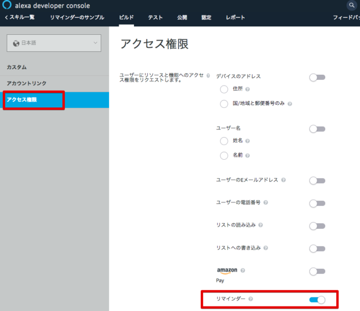The height and width of the screenshot is (311, 360).
Task: Open search with magnifier icon
Action: tap(352, 5)
